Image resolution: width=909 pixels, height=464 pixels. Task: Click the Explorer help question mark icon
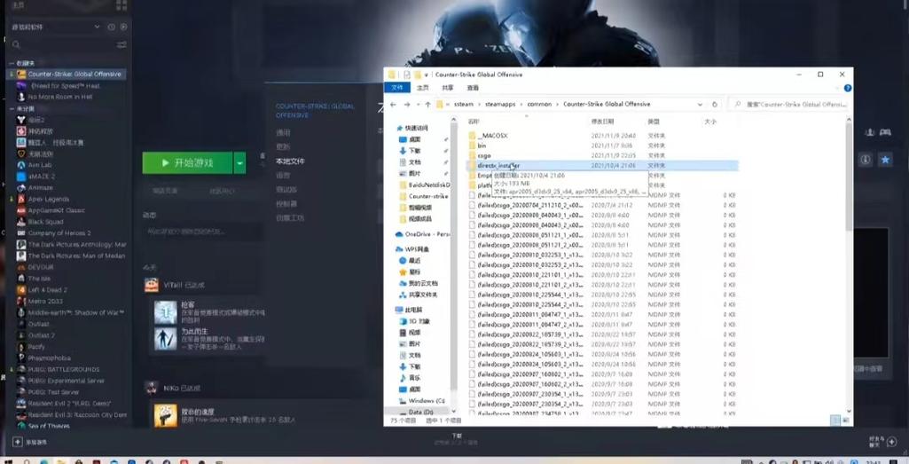[x=848, y=88]
